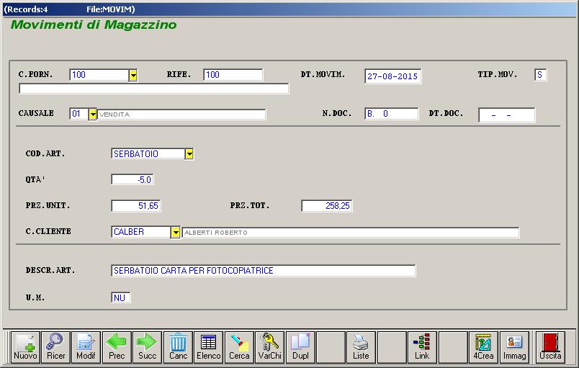Select the DT.MOVIM. date field 27-08-2015
The height and width of the screenshot is (368, 579).
[393, 76]
